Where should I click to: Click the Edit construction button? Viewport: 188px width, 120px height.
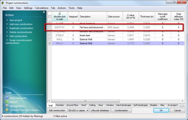point(57,110)
